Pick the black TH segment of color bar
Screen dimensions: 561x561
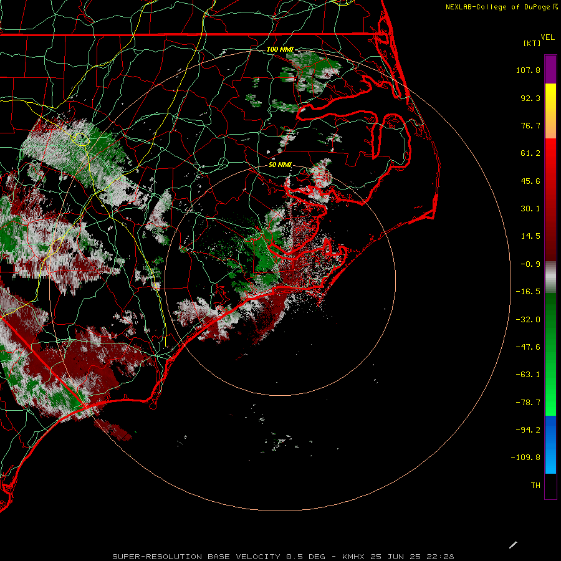click(550, 486)
